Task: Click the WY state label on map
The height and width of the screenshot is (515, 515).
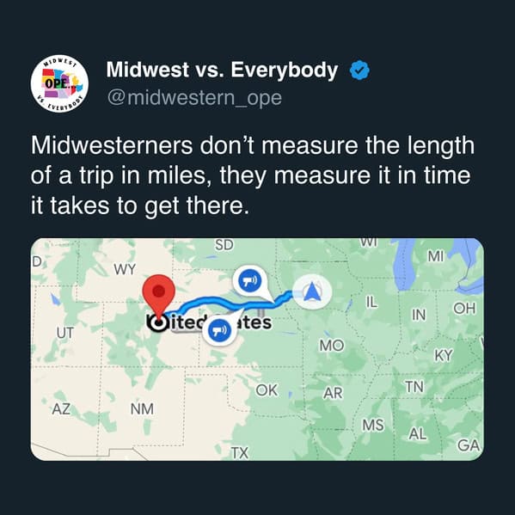Action: (x=125, y=270)
